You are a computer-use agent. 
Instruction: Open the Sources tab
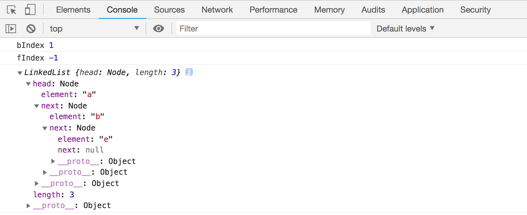tap(169, 10)
